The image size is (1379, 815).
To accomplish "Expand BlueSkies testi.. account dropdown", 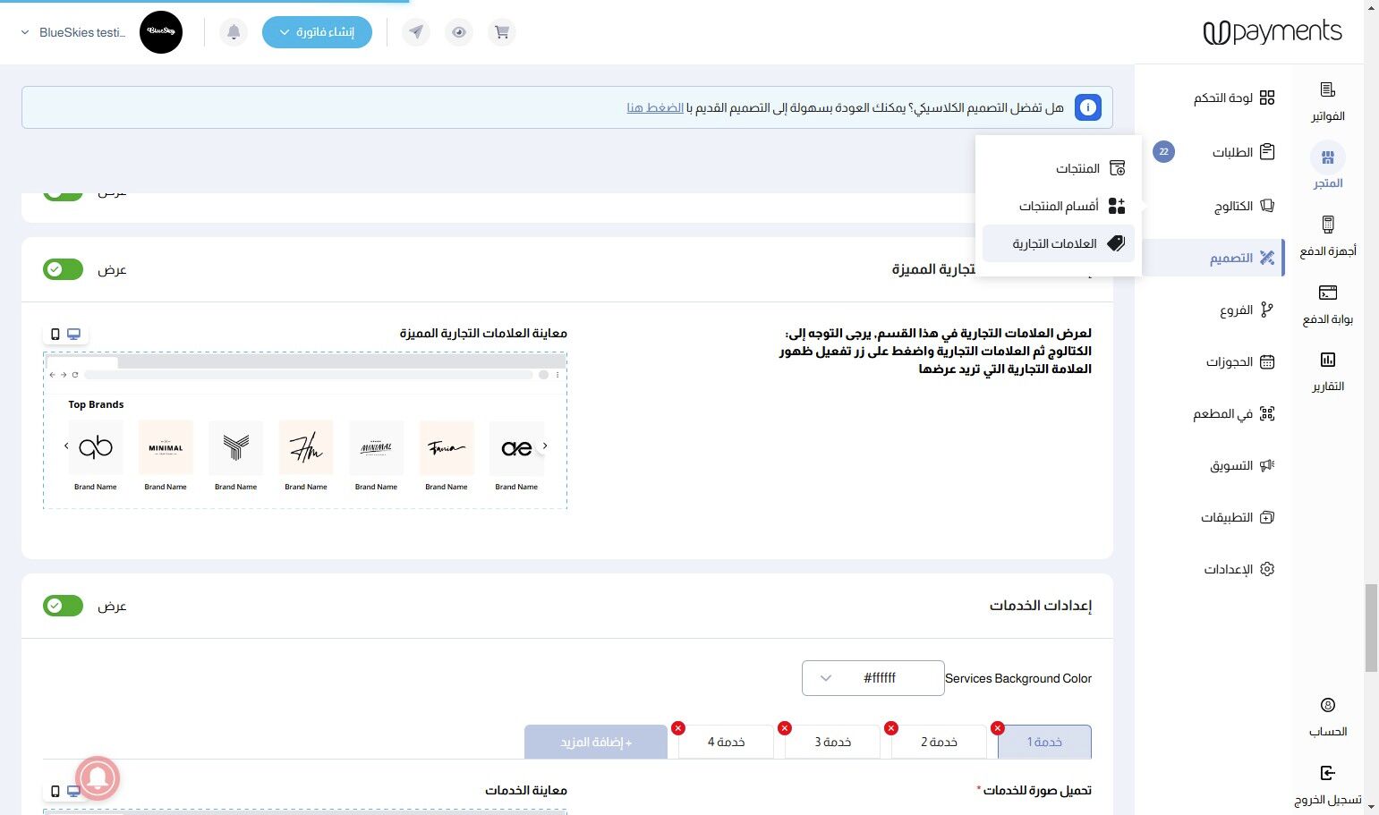I will click(73, 32).
